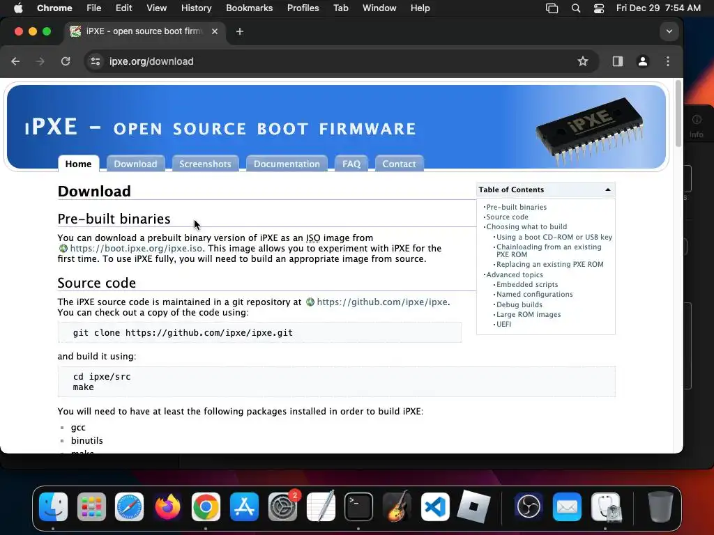The width and height of the screenshot is (714, 535).
Task: Click the browser back arrow
Action: coord(15,61)
